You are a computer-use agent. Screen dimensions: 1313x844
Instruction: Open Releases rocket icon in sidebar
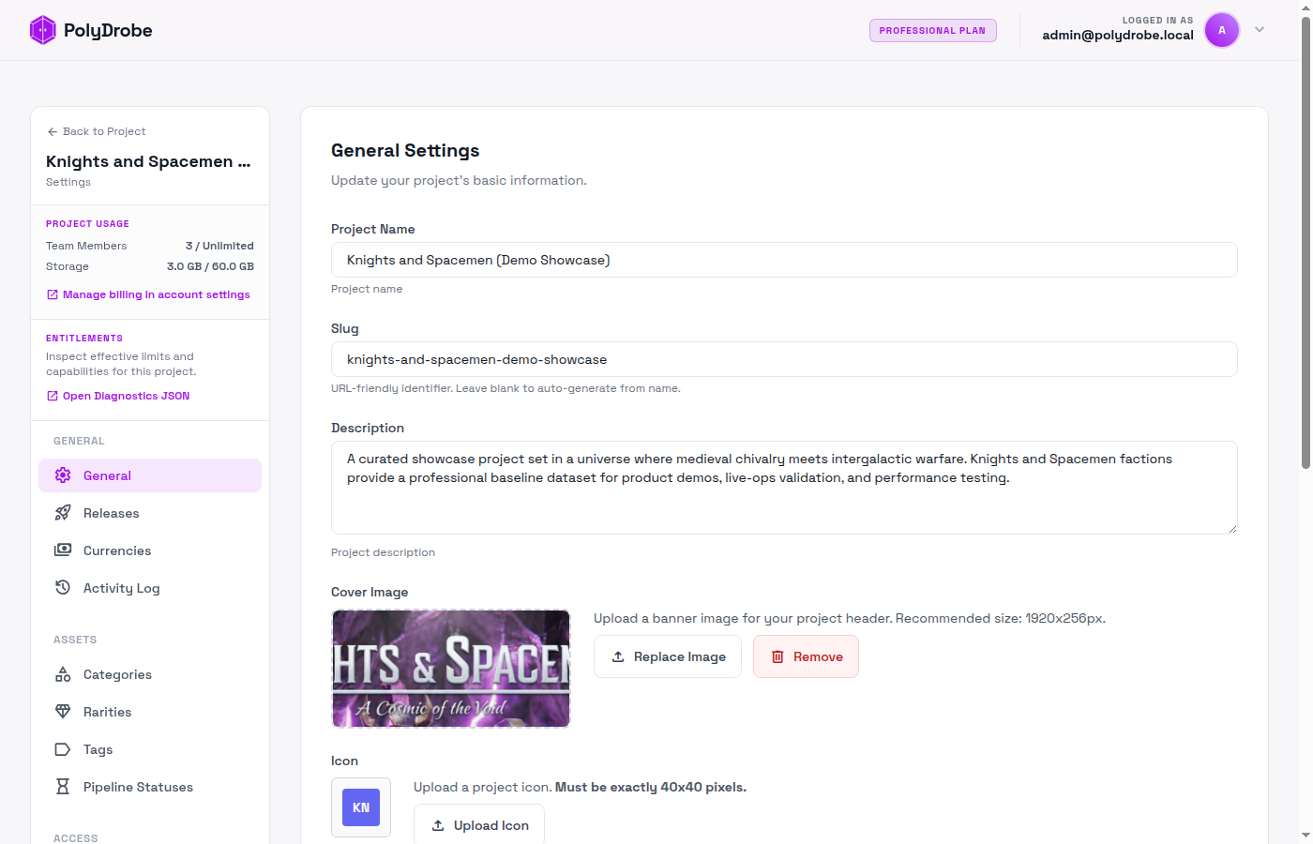63,513
